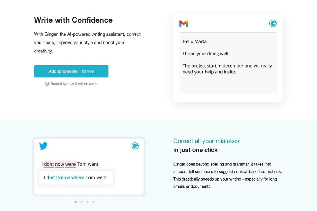The width and height of the screenshot is (317, 211).
Task: Click the shield checkmark trust icon
Action: (47, 84)
